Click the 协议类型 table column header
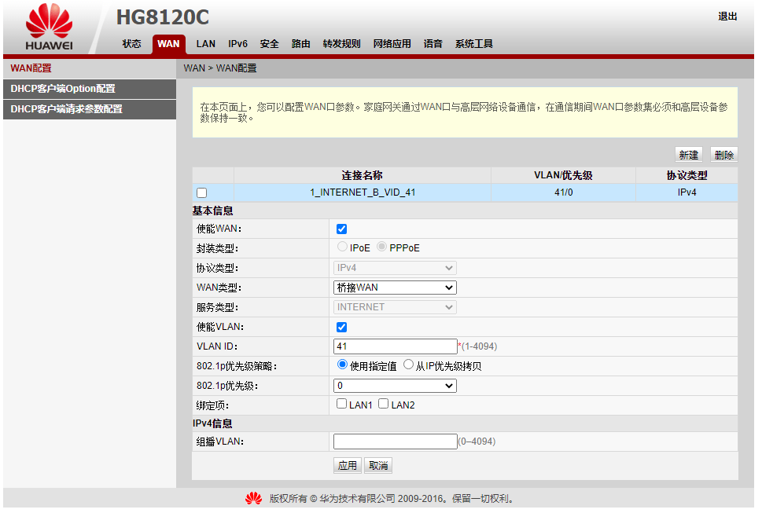Viewport: 762px width, 513px height. pos(687,175)
